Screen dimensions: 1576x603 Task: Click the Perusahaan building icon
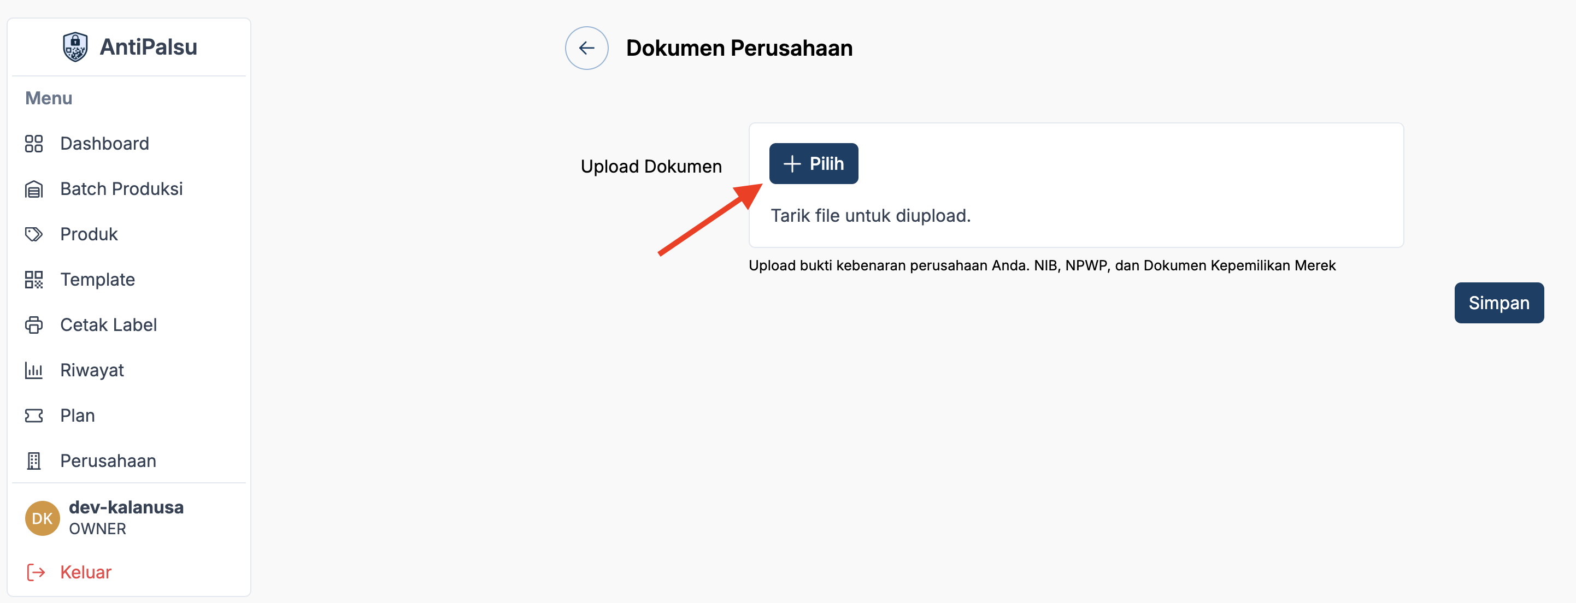click(x=34, y=461)
